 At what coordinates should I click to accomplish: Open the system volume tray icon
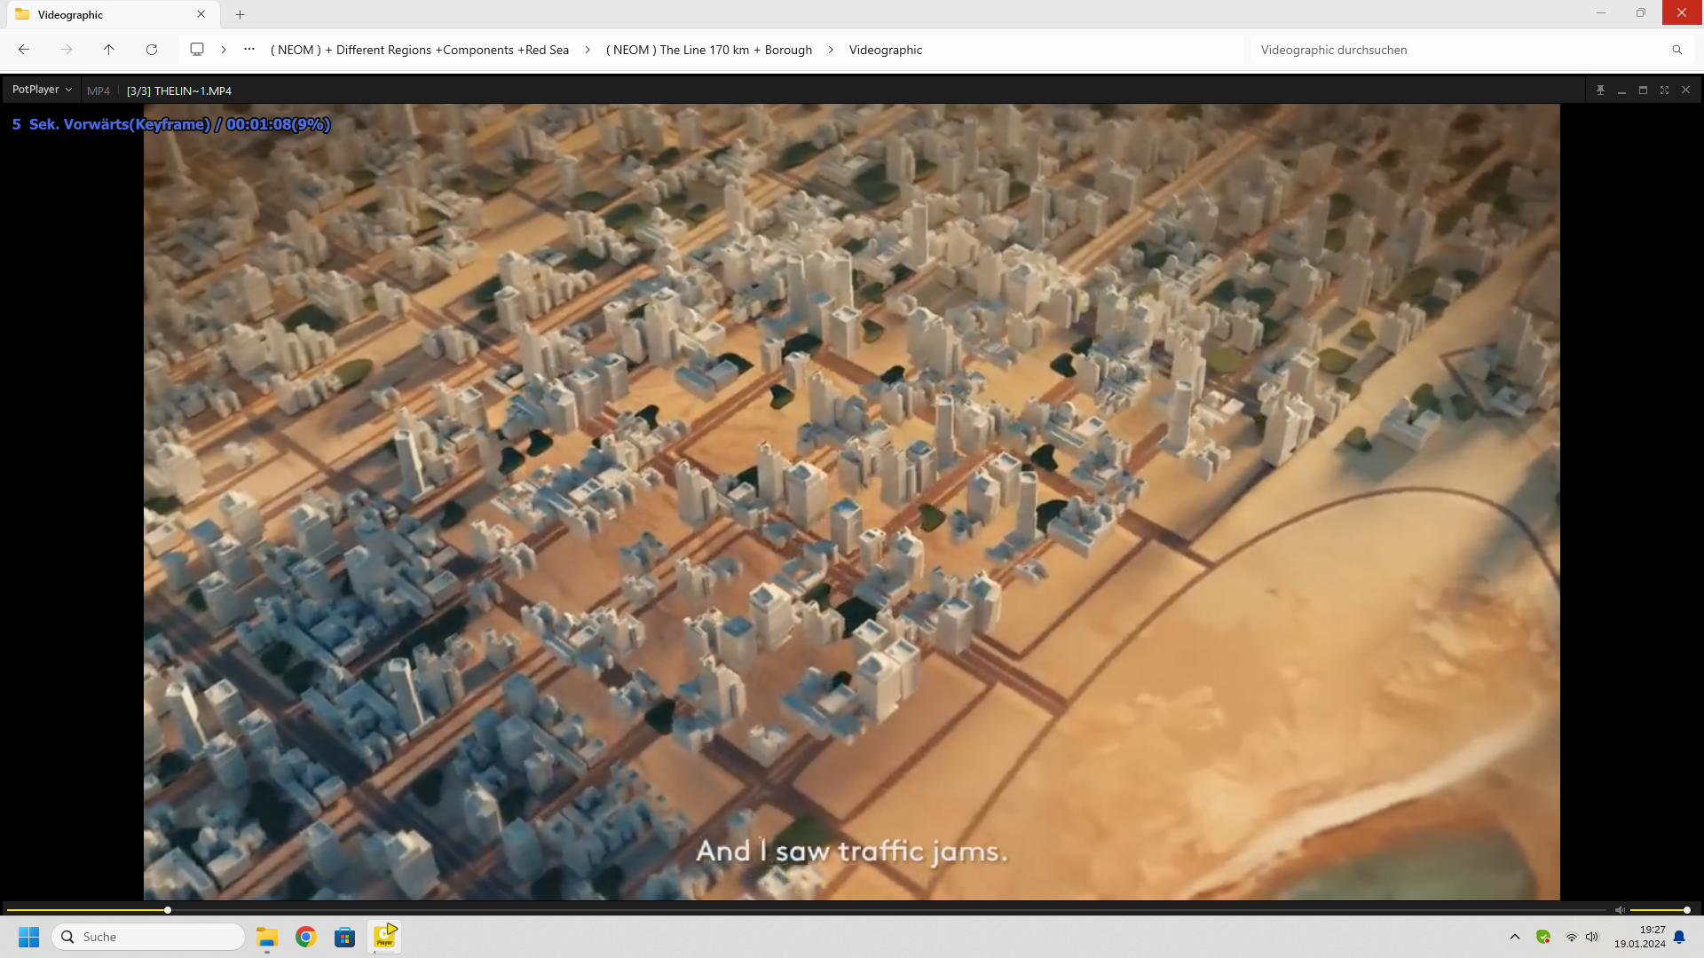point(1592,937)
